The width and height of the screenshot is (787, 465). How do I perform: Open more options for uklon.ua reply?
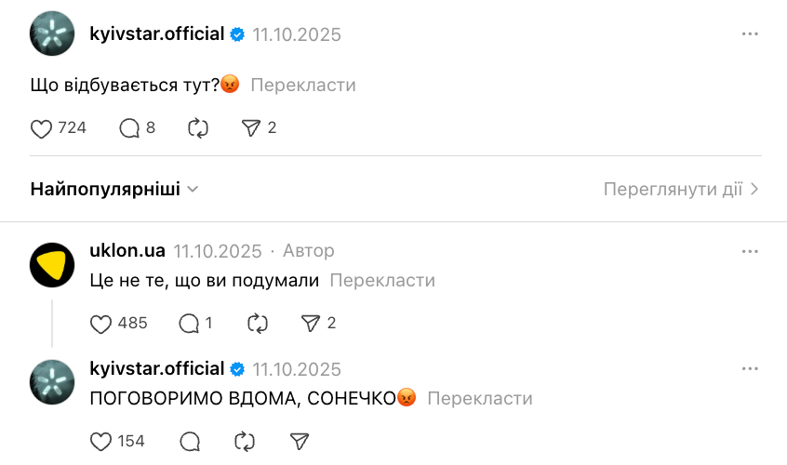[x=750, y=252]
